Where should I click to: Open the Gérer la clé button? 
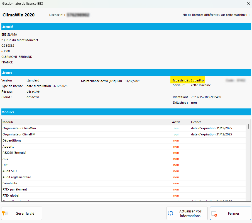point(22,213)
